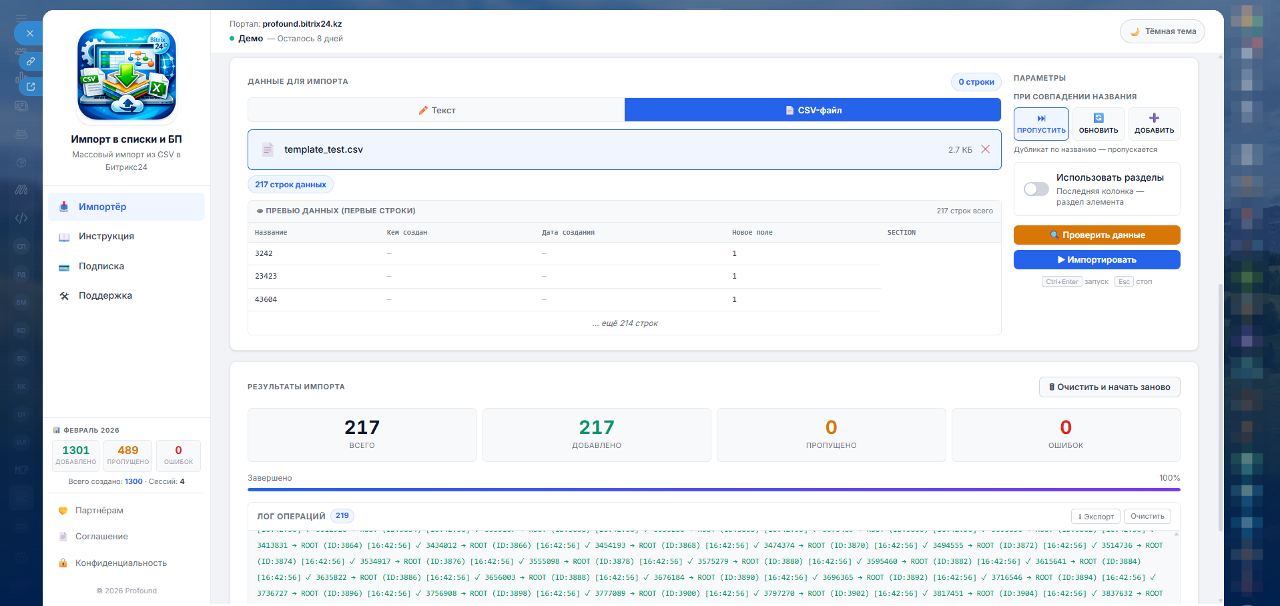Open Инструкция in the sidebar
Viewport: 1280px width, 606px height.
coord(106,237)
